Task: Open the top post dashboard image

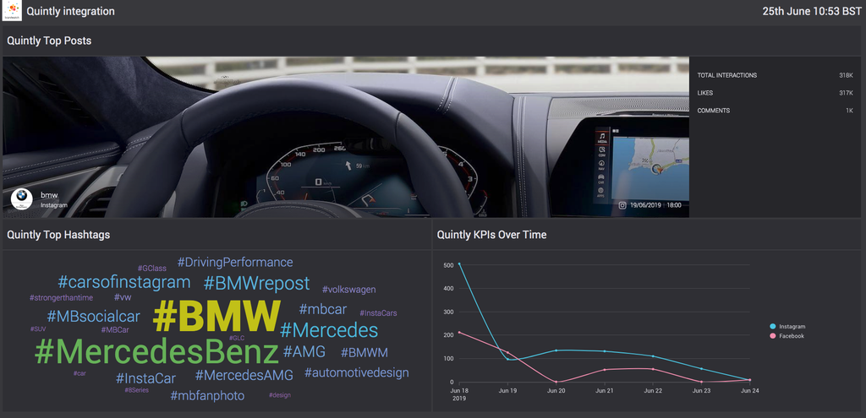Action: point(345,137)
